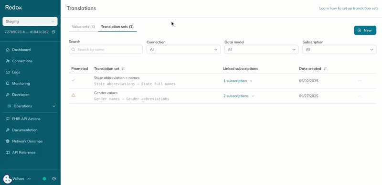Sort by Date created column arrows

tap(325, 69)
